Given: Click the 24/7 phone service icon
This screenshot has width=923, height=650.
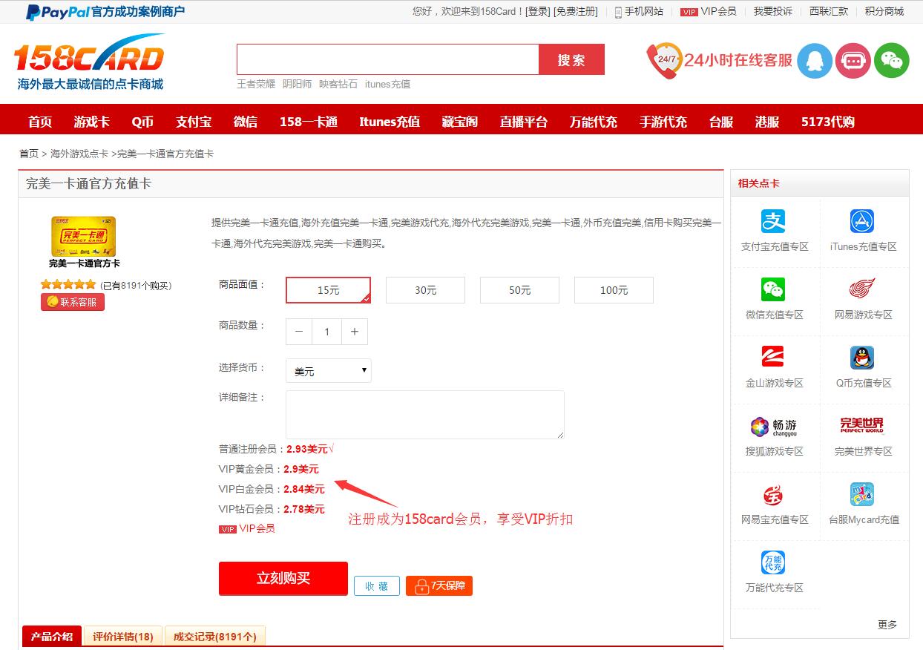Looking at the screenshot, I should 664,61.
